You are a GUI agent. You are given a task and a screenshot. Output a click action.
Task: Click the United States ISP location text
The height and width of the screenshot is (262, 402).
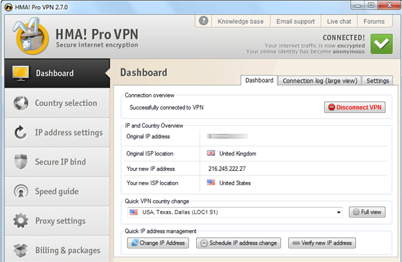pos(235,183)
